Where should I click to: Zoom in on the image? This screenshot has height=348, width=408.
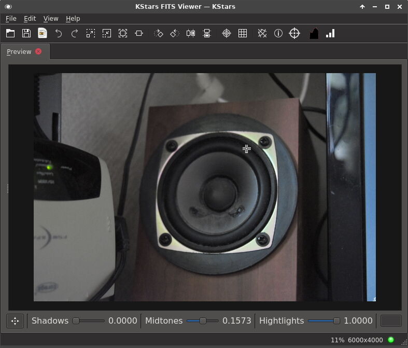tap(91, 33)
